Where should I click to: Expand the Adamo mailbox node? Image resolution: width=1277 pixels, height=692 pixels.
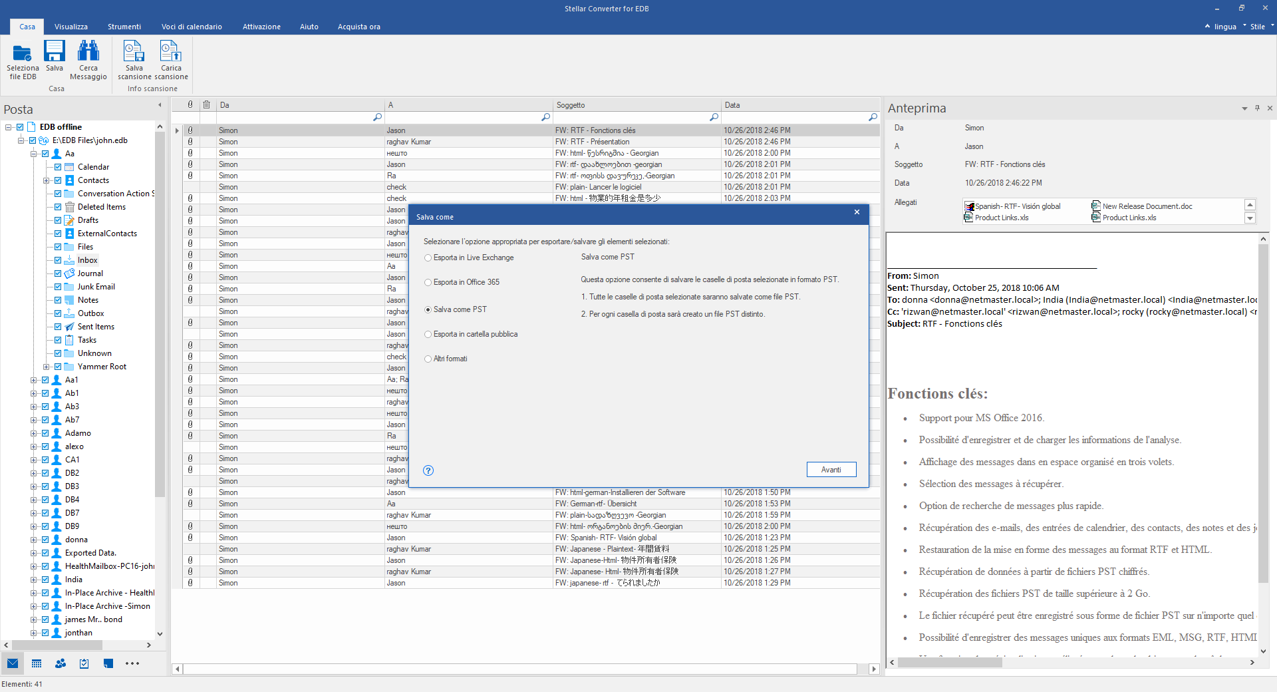coord(33,433)
